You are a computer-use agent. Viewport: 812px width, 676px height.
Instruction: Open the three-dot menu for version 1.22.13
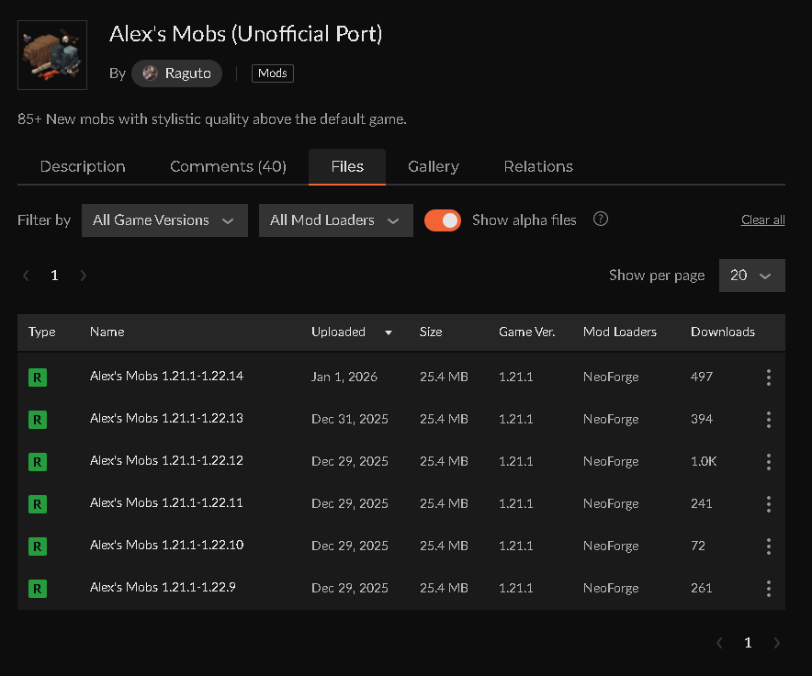click(x=768, y=419)
